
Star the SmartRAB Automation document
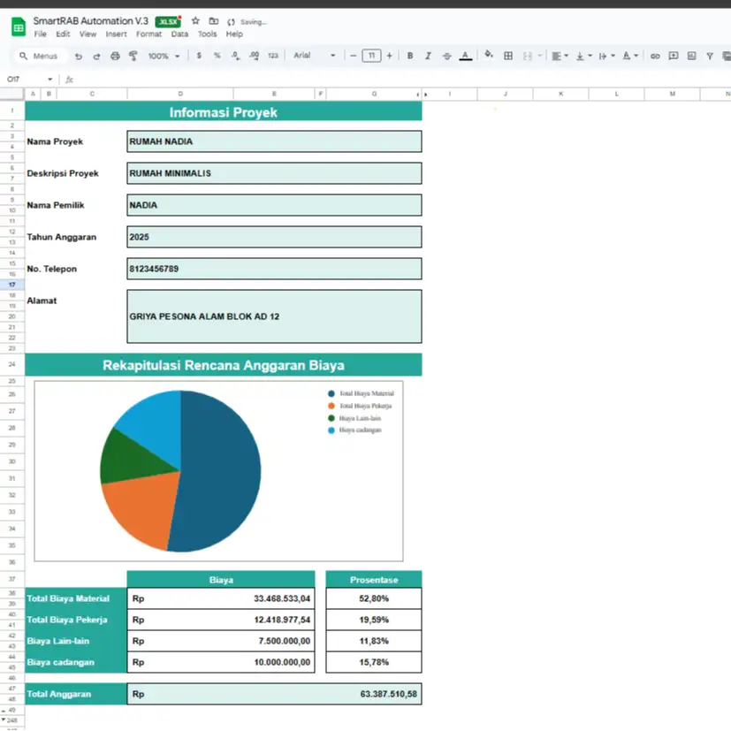[x=195, y=21]
